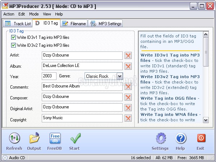The height and width of the screenshot is (162, 216).
Task: Click inside the Original Artist input field
Action: pos(82,107)
